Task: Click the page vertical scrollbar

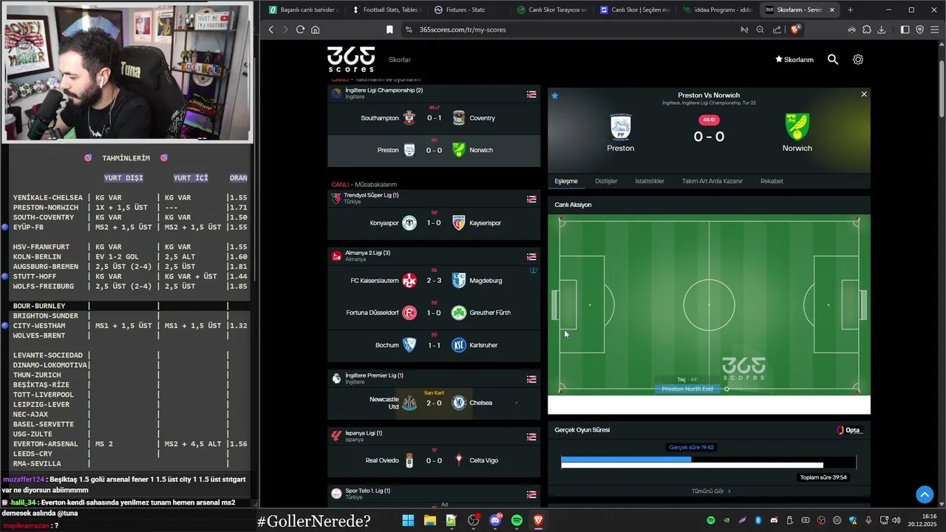Action: pos(942,89)
